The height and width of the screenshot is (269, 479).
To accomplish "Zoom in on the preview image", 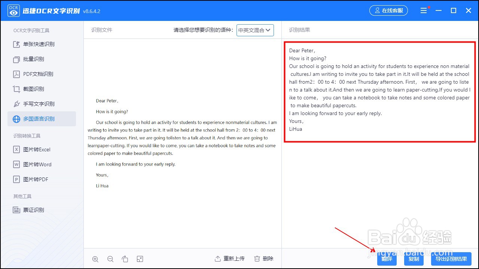I will point(95,259).
